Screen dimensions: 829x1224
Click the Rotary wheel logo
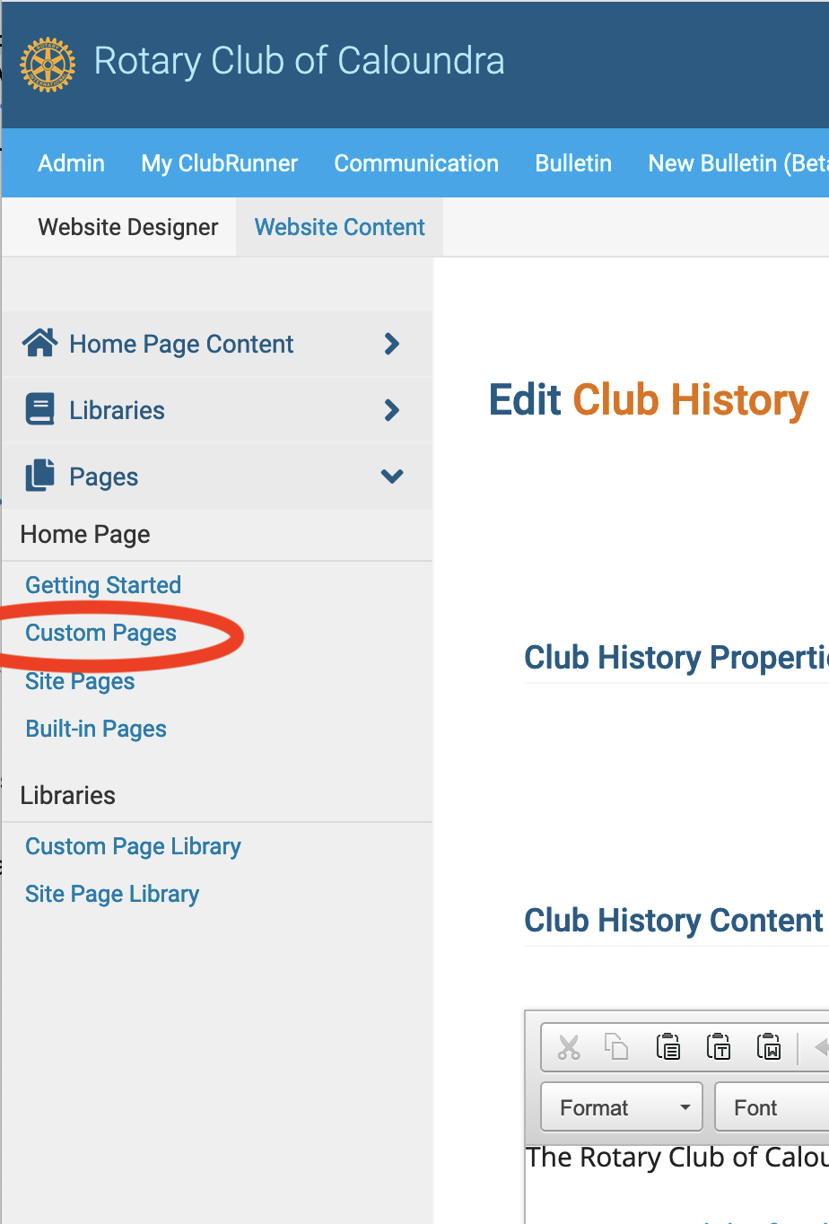click(x=48, y=64)
